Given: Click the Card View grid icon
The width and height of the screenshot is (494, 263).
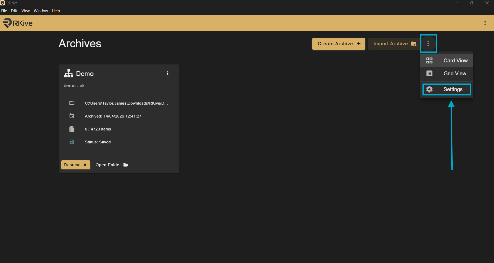Looking at the screenshot, I should coord(429,61).
